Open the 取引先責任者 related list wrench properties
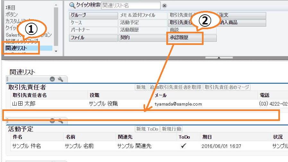Image resolution: width=288 pixels, height=162 pixels. pyautogui.click(x=60, y=79)
